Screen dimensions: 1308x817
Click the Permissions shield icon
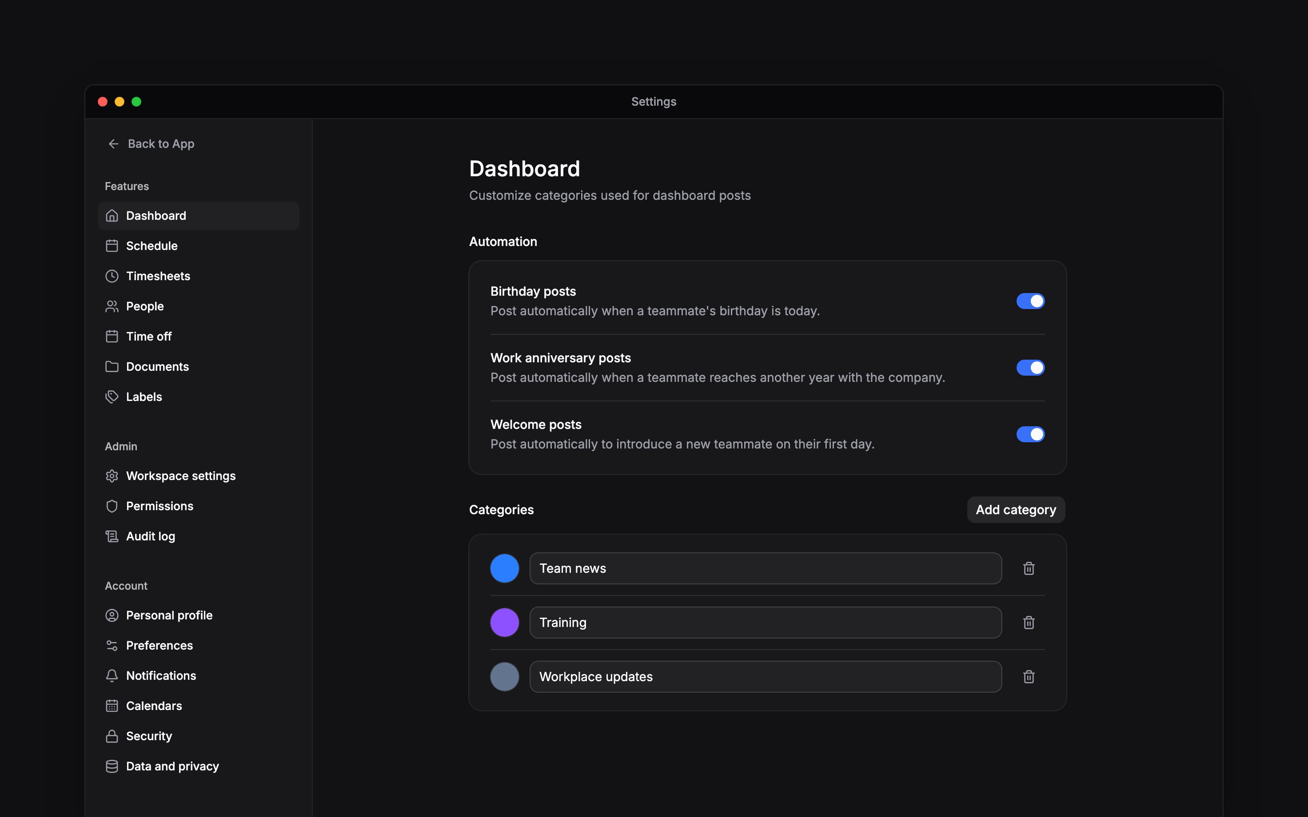pos(112,506)
